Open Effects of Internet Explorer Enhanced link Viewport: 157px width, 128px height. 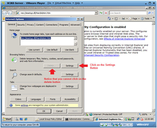pos(124,39)
